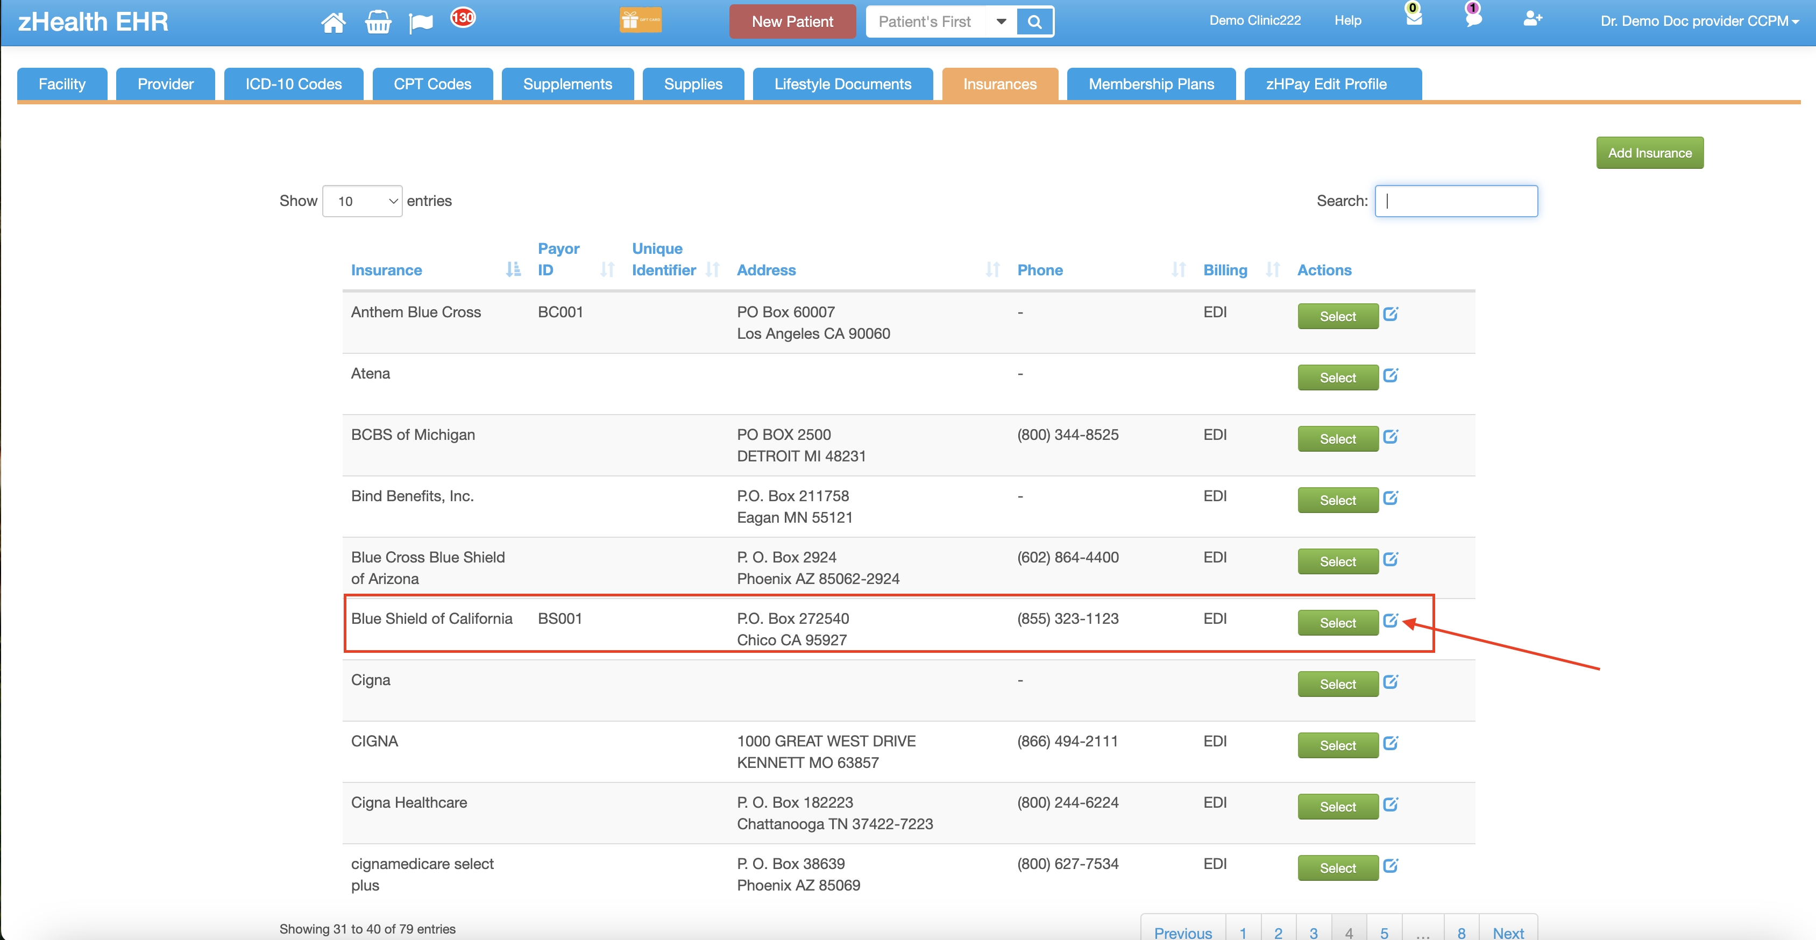Click the zHealth EHR logo
The width and height of the screenshot is (1816, 940).
93,22
